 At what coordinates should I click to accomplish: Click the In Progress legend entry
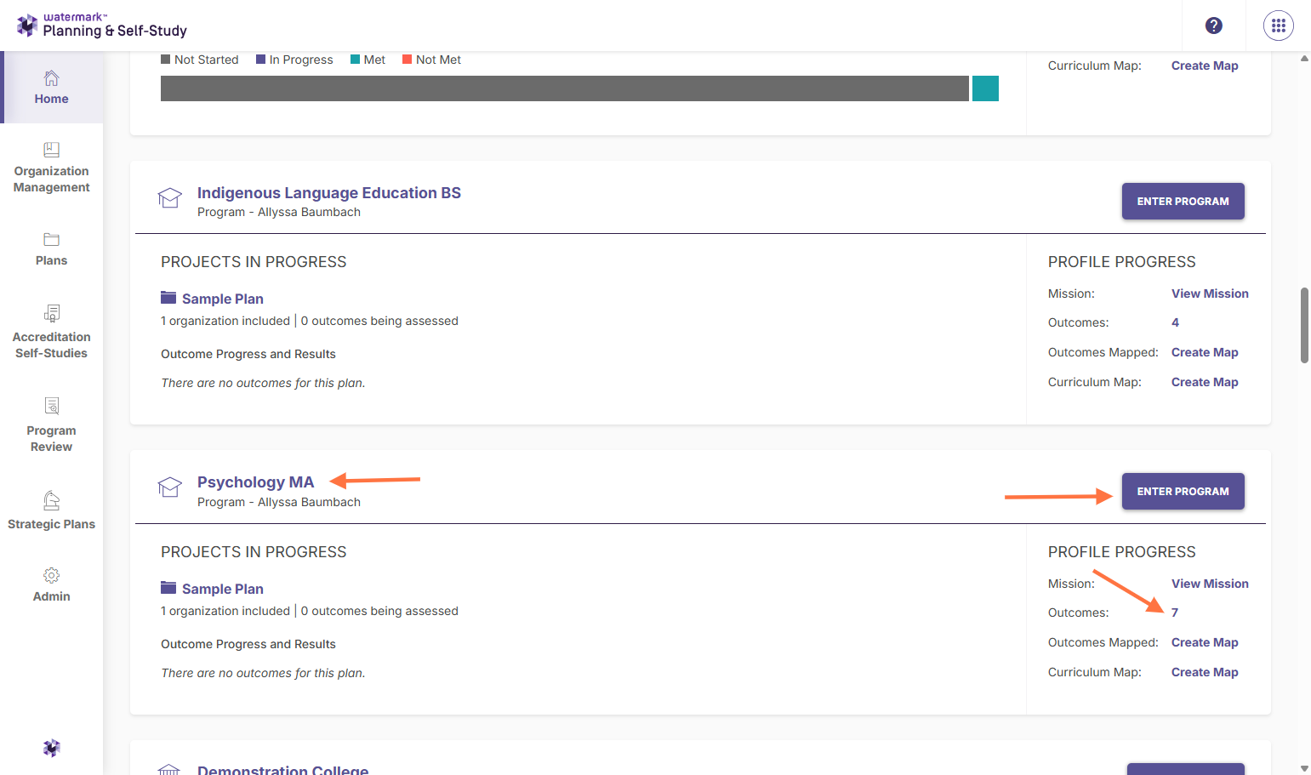(x=294, y=60)
